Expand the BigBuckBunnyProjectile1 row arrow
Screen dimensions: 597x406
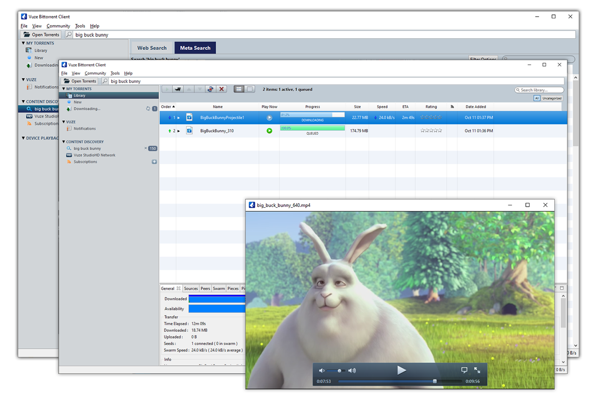click(179, 118)
